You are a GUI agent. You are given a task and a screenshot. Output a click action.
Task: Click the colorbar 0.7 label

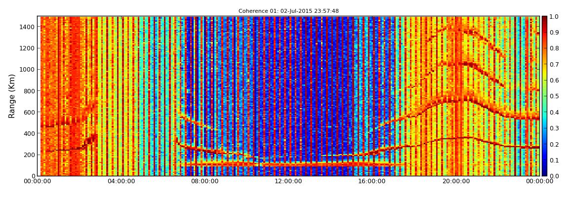[554, 65]
